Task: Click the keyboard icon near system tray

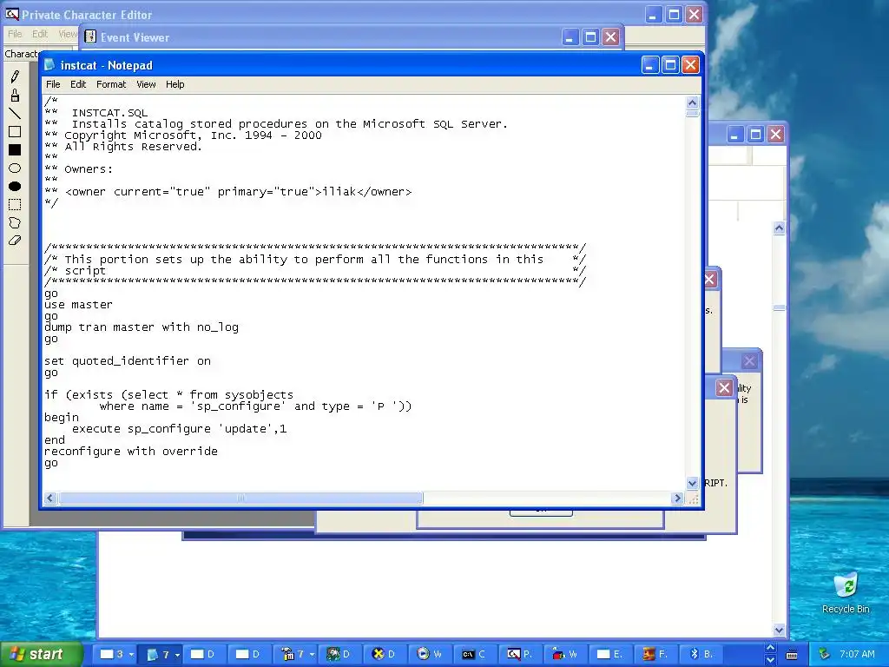Action: pos(792,655)
